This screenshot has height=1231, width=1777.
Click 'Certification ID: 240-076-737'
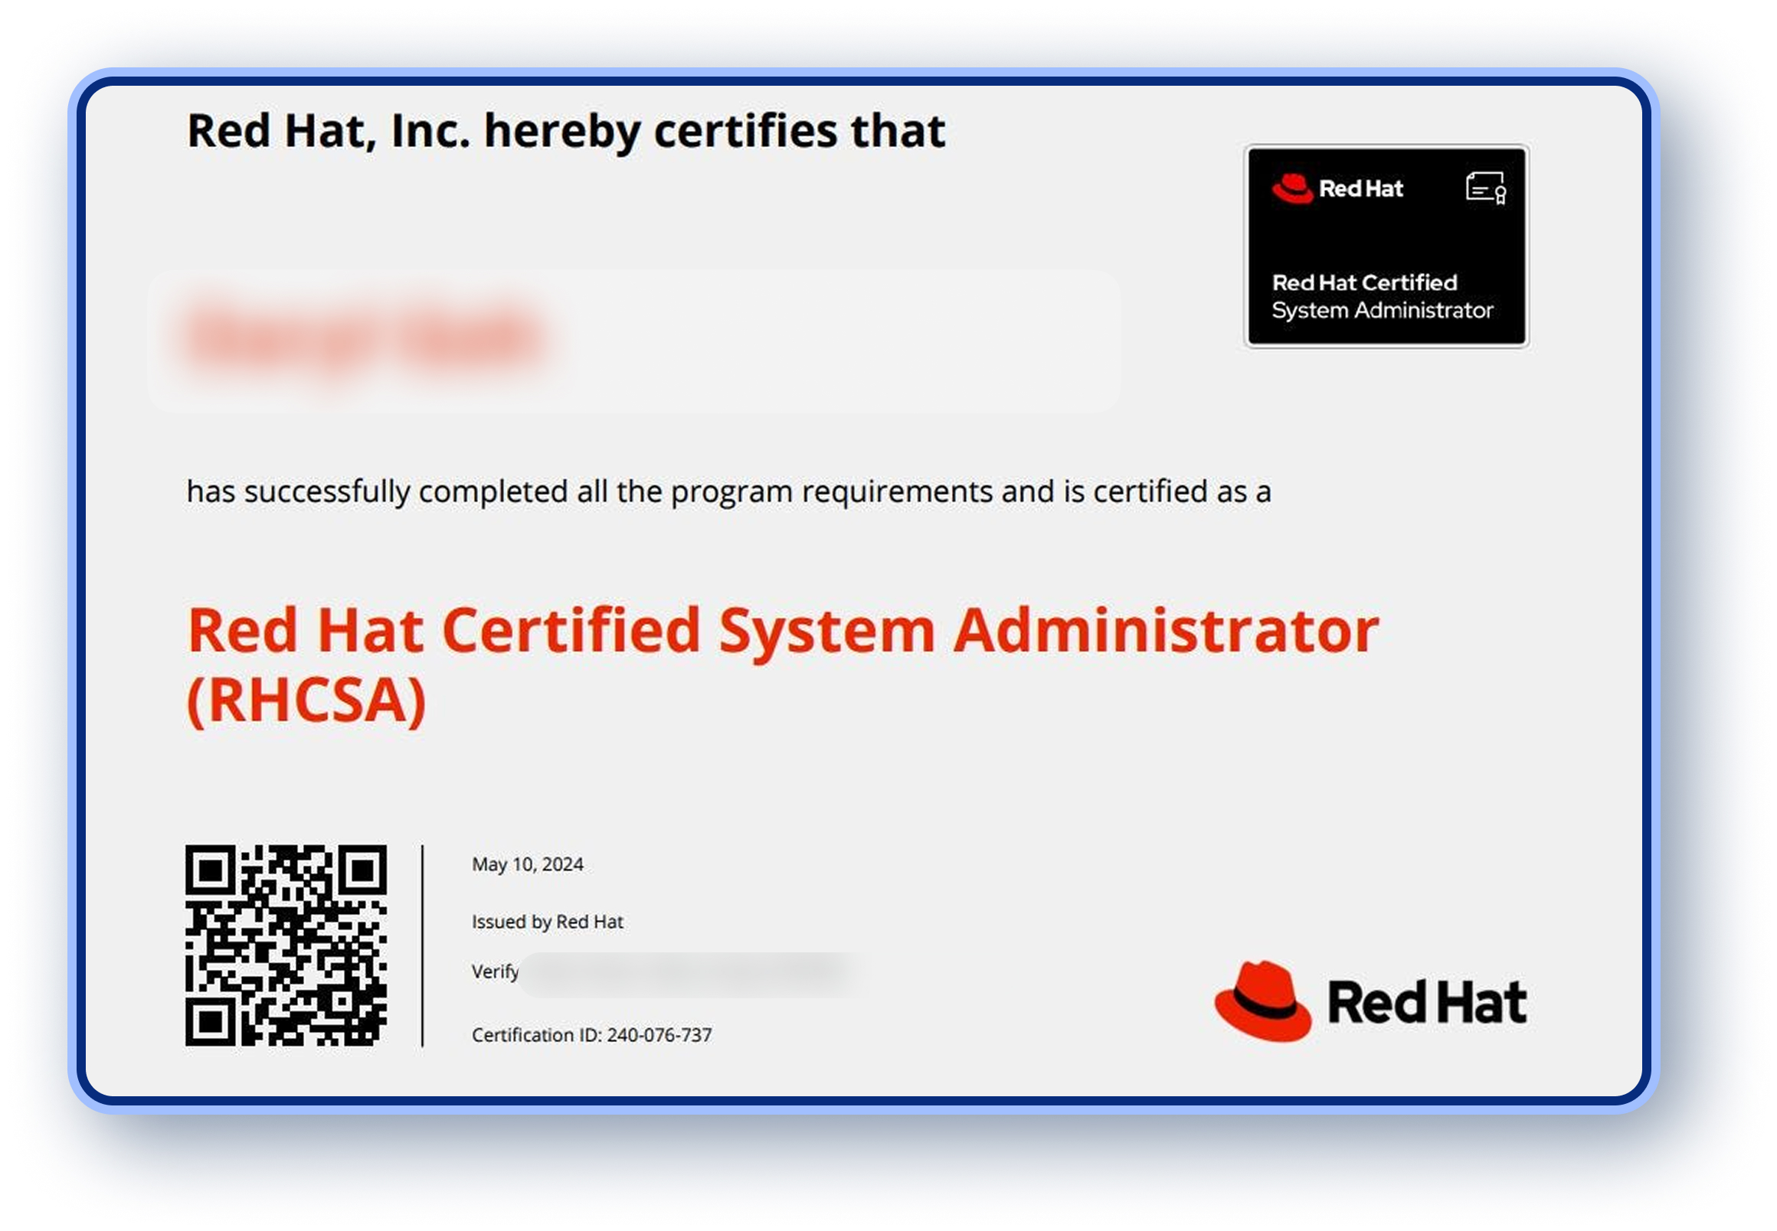[x=591, y=1034]
